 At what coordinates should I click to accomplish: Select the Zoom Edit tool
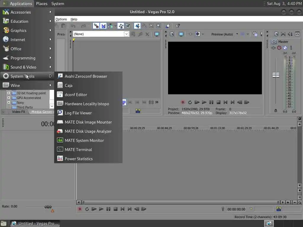pos(158,26)
